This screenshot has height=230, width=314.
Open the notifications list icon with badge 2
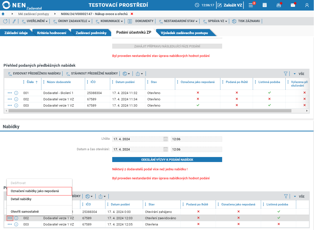pyautogui.click(x=251, y=5)
